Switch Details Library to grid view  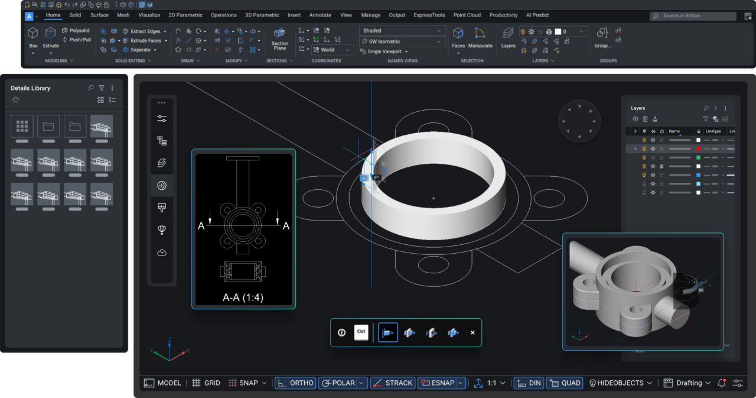pyautogui.click(x=100, y=100)
